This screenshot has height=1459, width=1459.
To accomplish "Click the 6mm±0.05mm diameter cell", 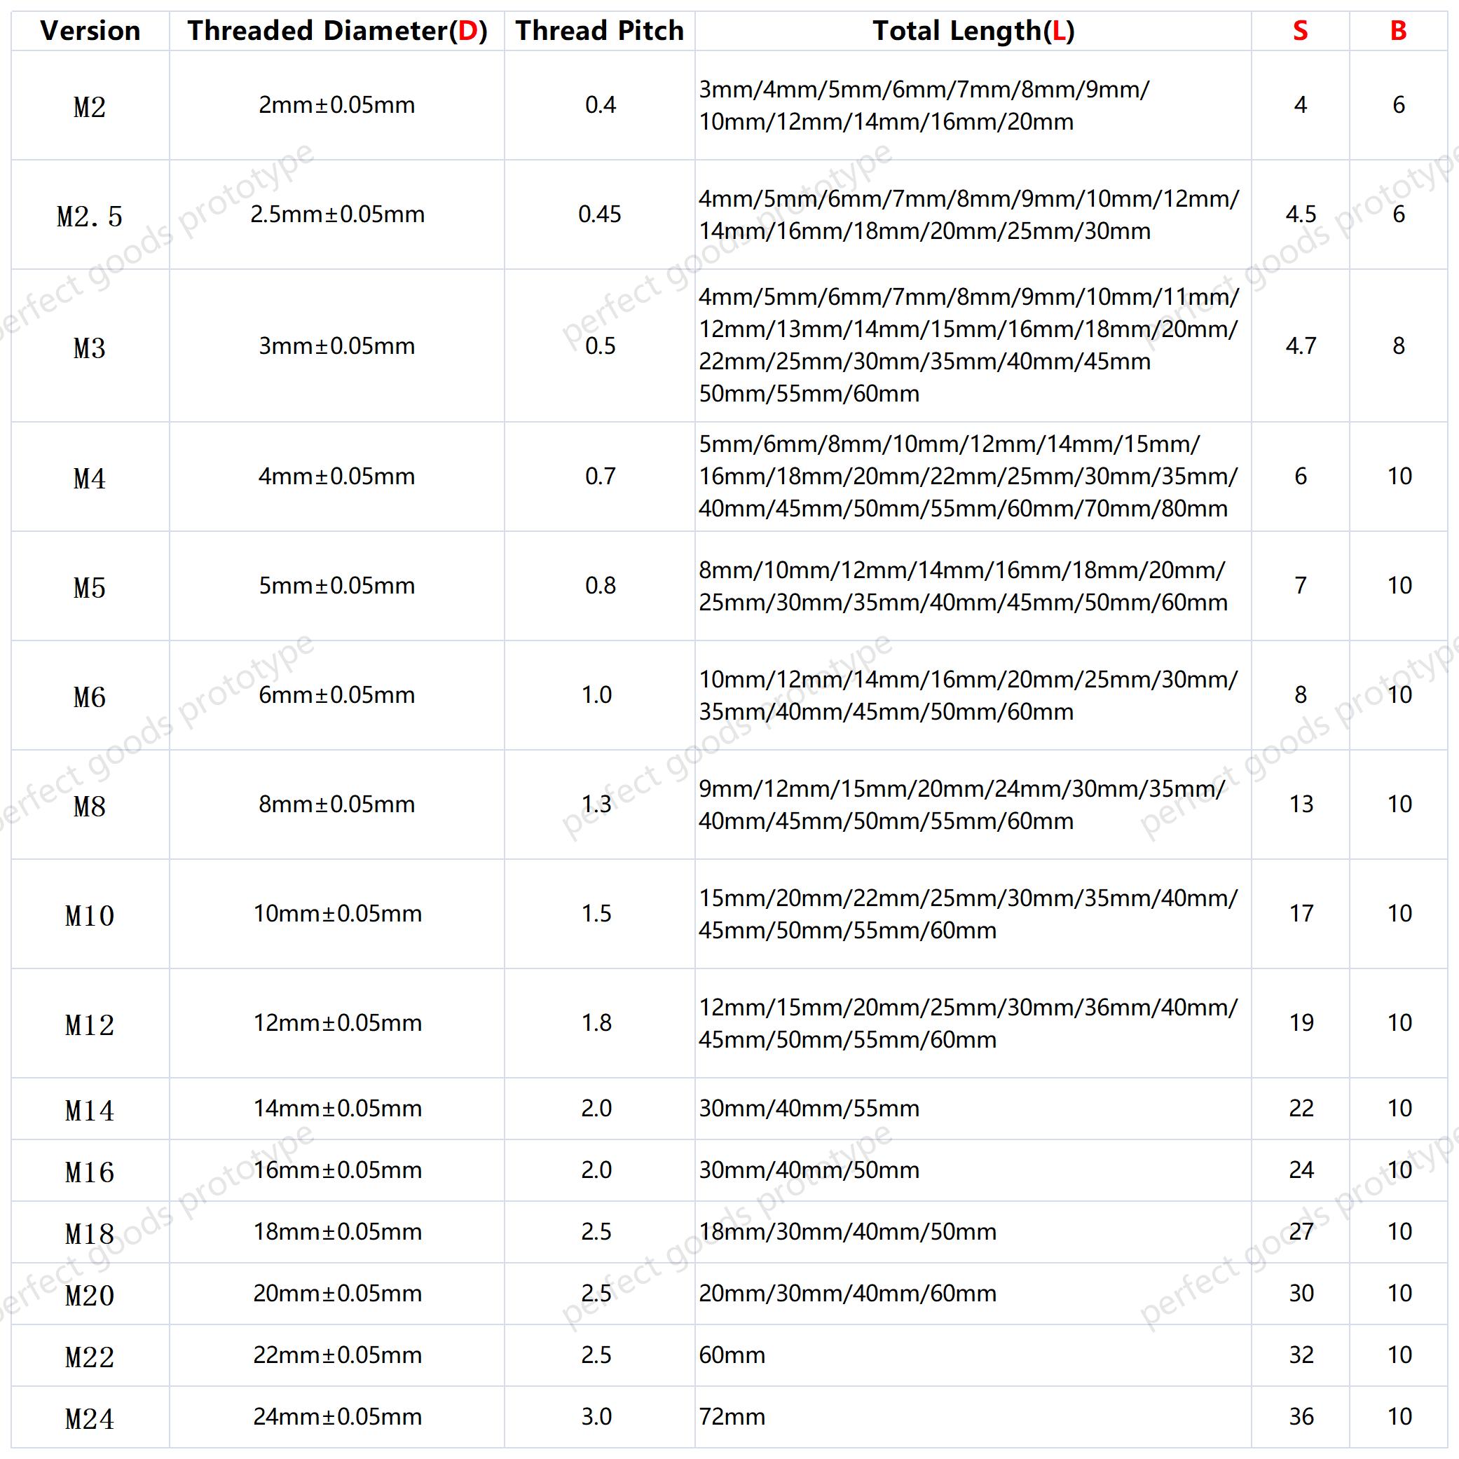I will click(x=337, y=694).
